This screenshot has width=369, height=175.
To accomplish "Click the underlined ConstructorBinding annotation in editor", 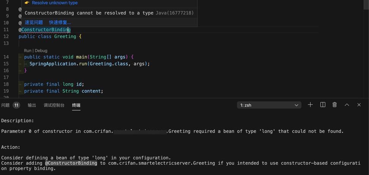I will tap(46, 30).
